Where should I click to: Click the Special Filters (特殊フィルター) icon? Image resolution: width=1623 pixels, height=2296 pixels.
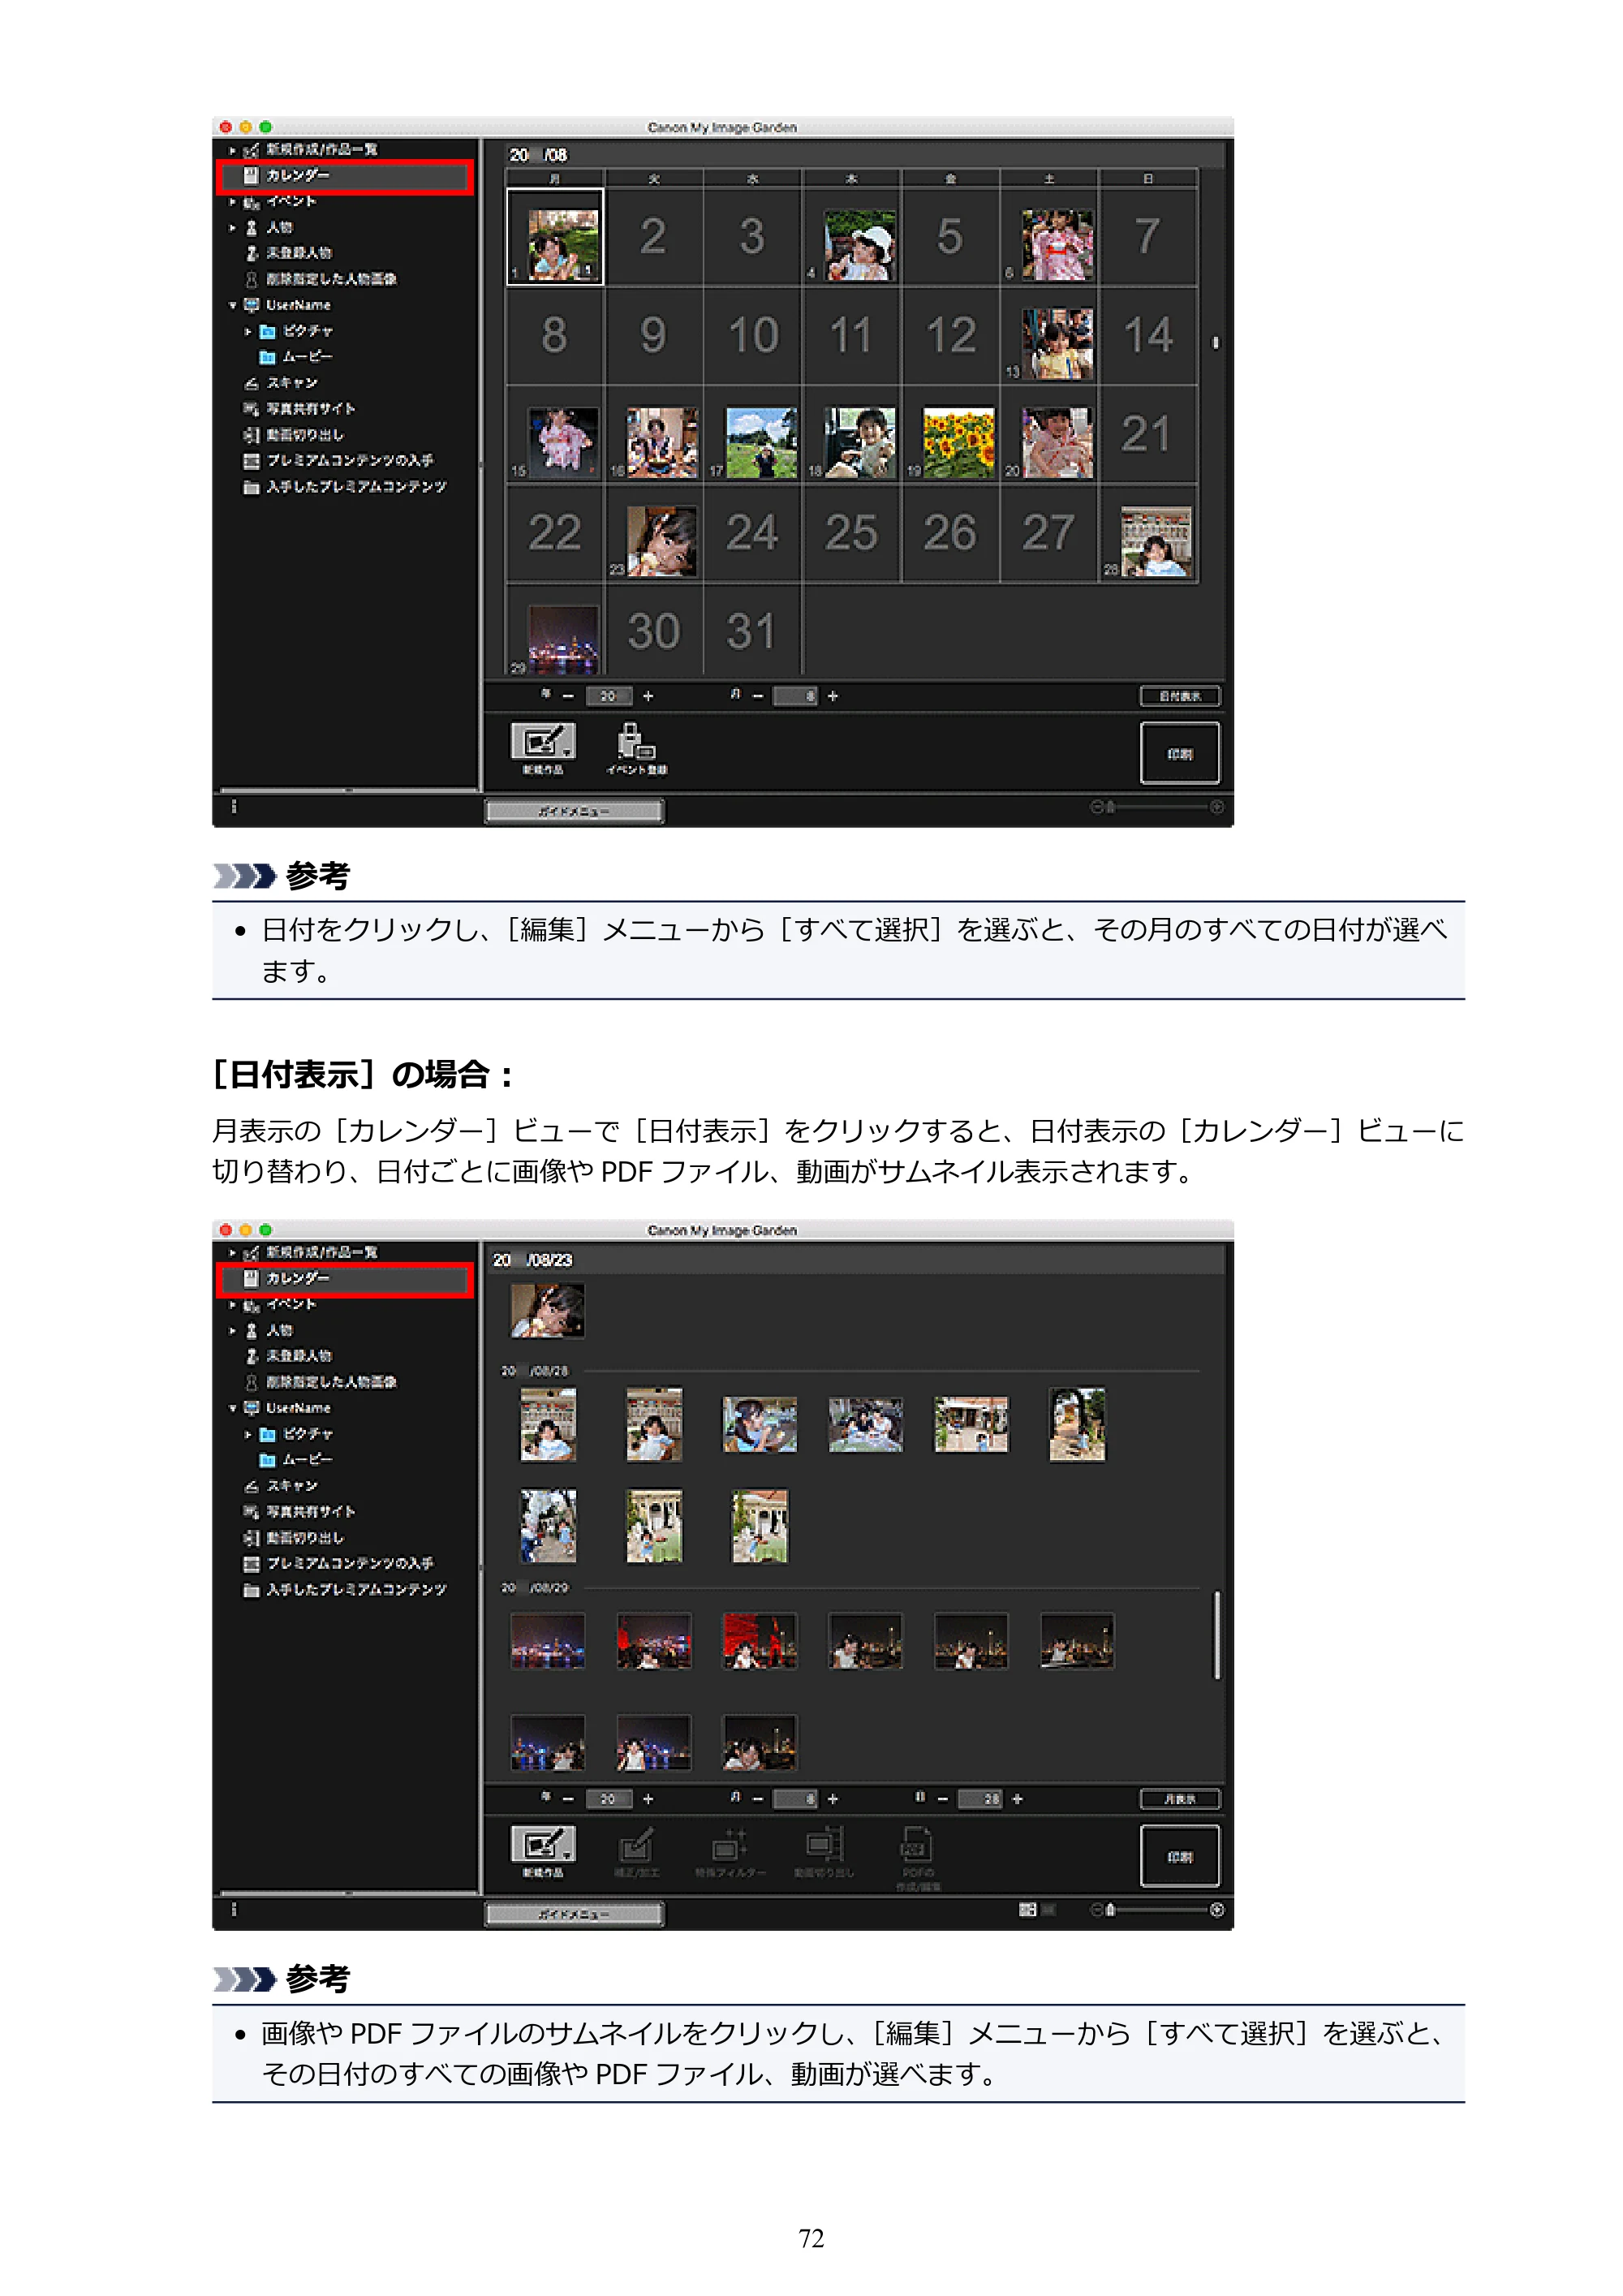click(730, 1851)
